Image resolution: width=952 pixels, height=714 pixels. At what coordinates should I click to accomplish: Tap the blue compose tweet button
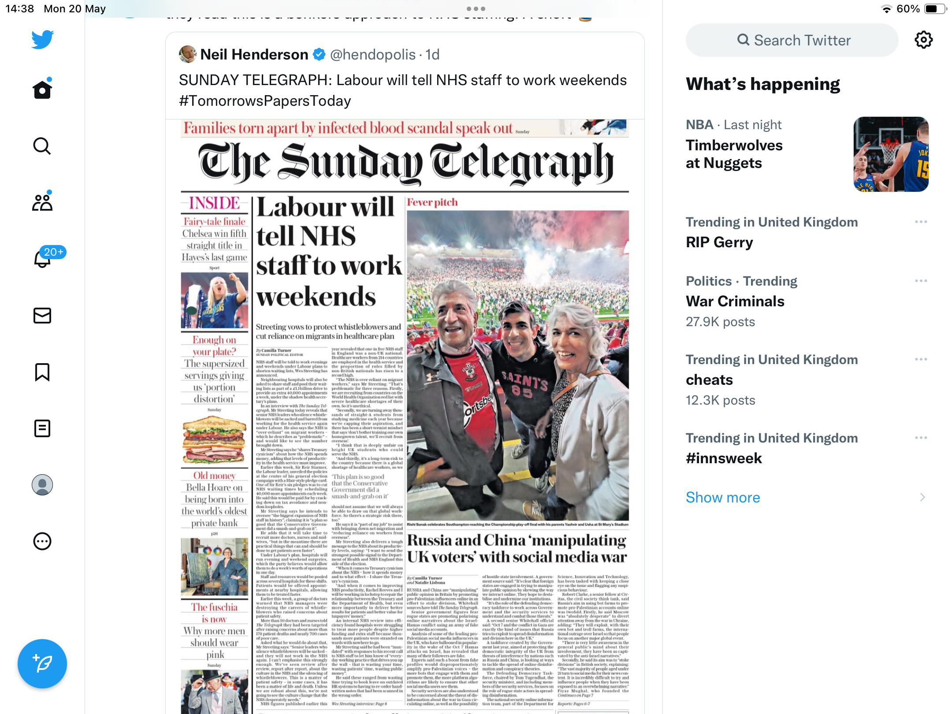pyautogui.click(x=42, y=664)
